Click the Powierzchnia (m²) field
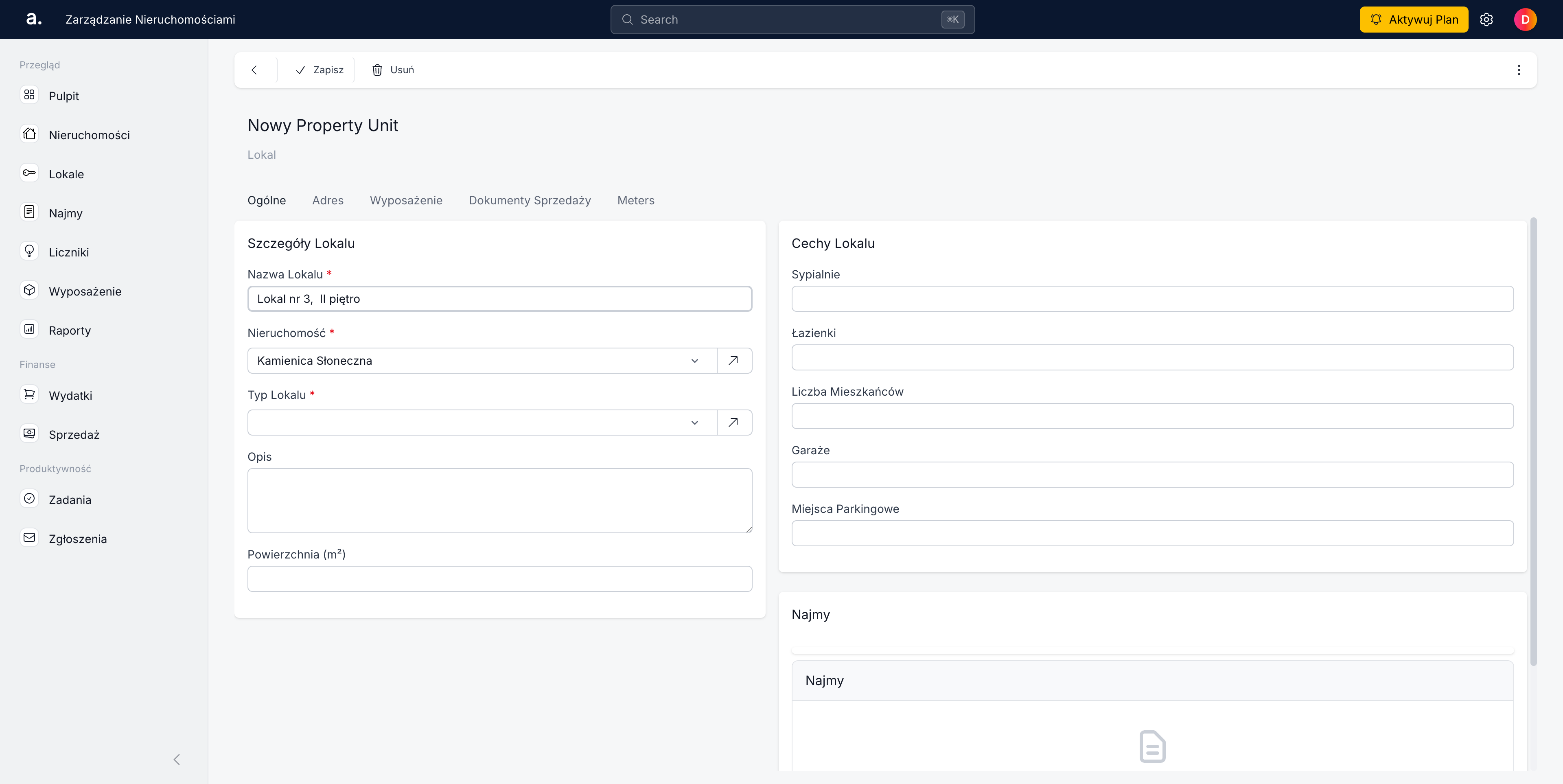 point(500,579)
